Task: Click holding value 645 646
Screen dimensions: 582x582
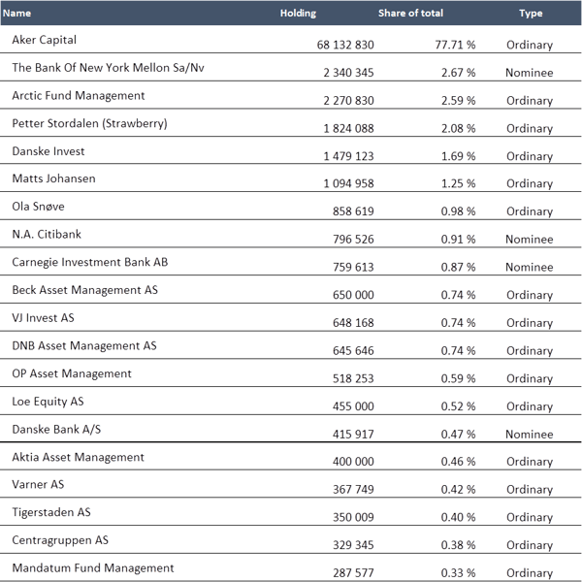Action: 353,351
